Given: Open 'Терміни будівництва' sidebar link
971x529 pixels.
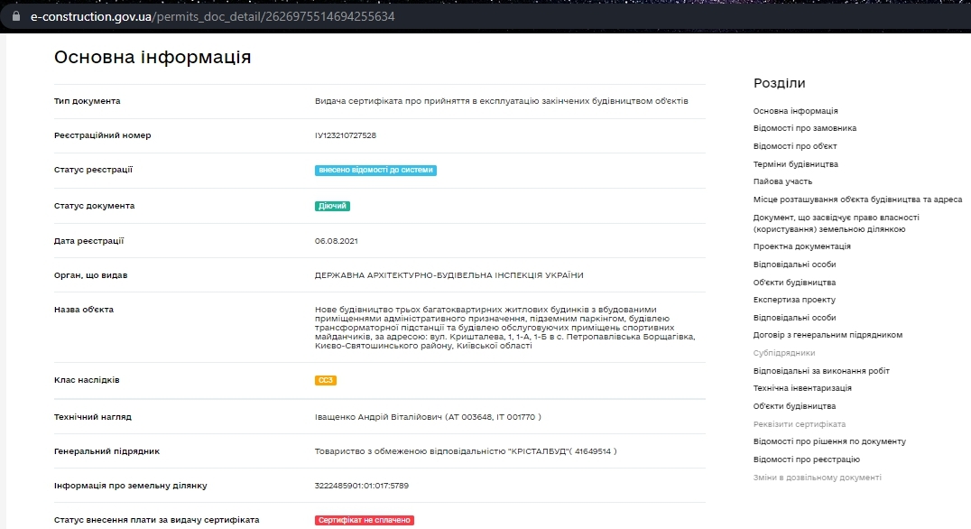Looking at the screenshot, I should (x=795, y=164).
